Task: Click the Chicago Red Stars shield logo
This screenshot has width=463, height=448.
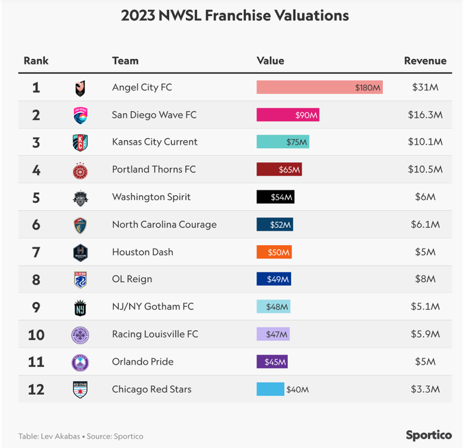Action: (80, 390)
